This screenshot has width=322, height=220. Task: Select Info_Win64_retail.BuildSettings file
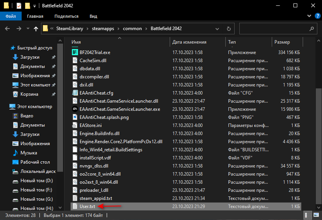point(186,150)
